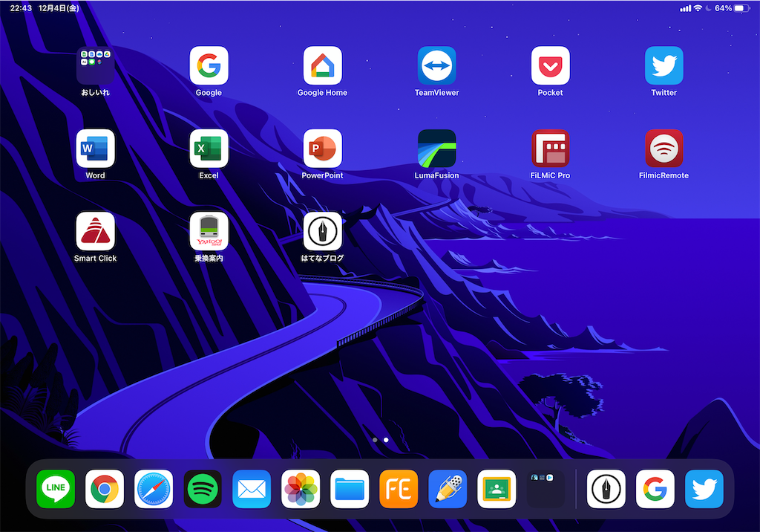Open the dark app folder in dock
760x532 pixels.
click(x=546, y=489)
